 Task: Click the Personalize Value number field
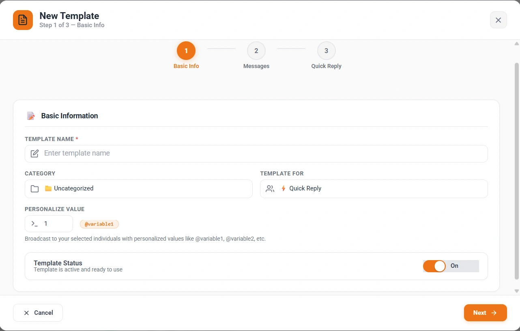(x=49, y=224)
